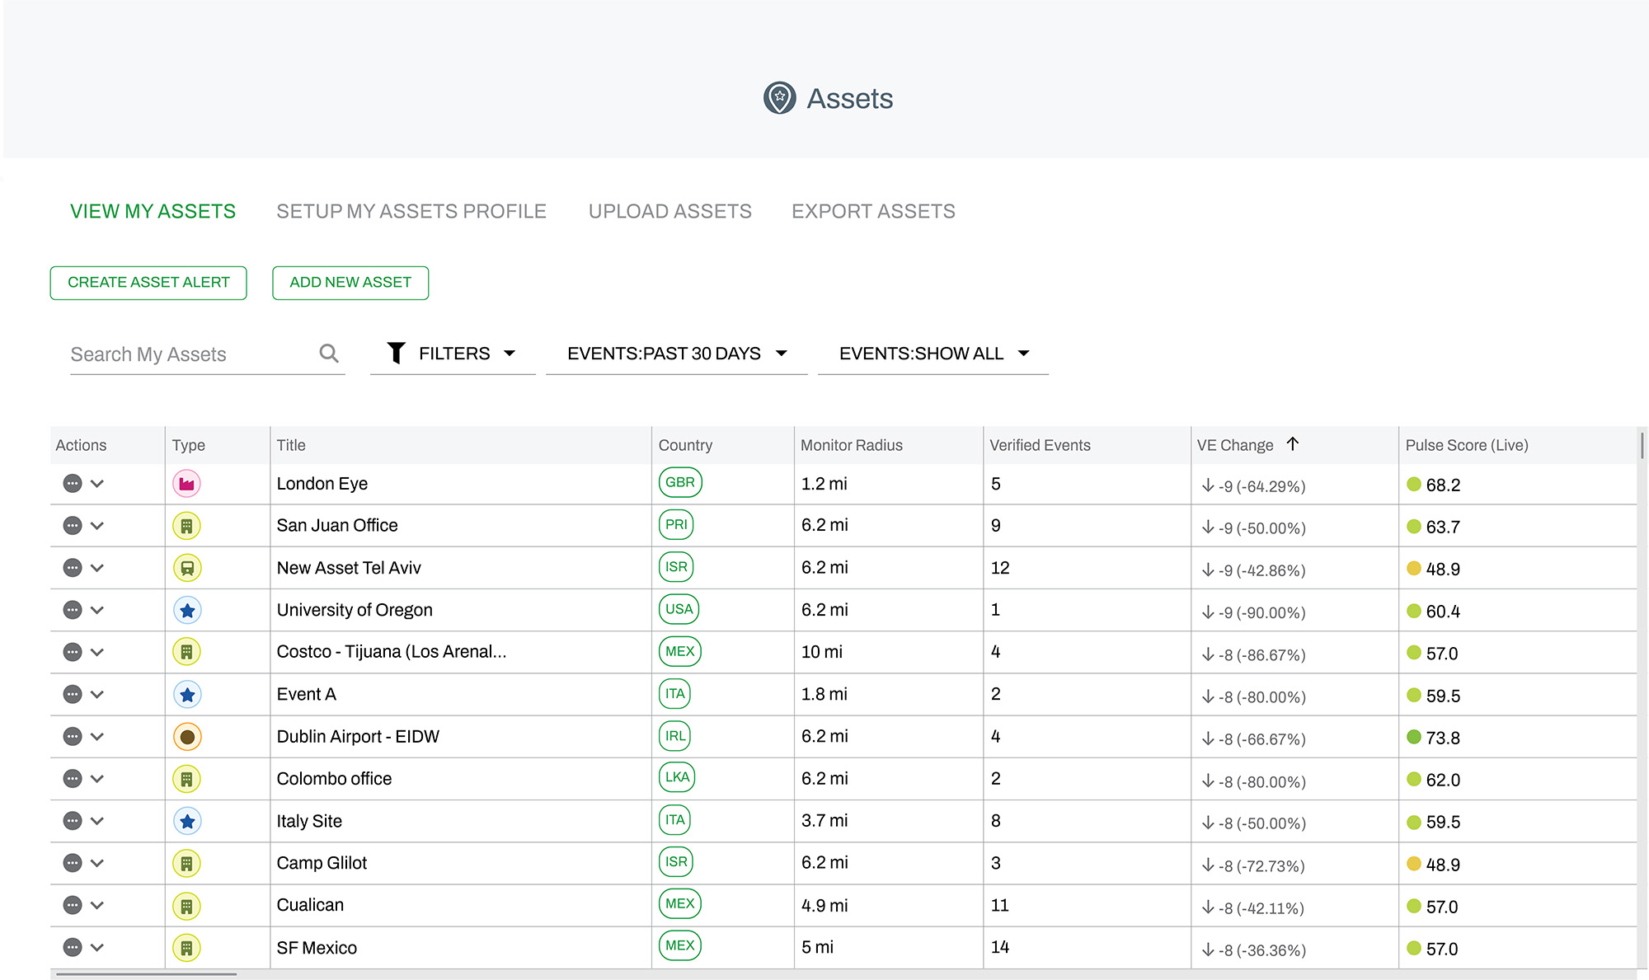Sort by VE Change arrow
Viewport: 1649px width, 980px height.
(1292, 444)
